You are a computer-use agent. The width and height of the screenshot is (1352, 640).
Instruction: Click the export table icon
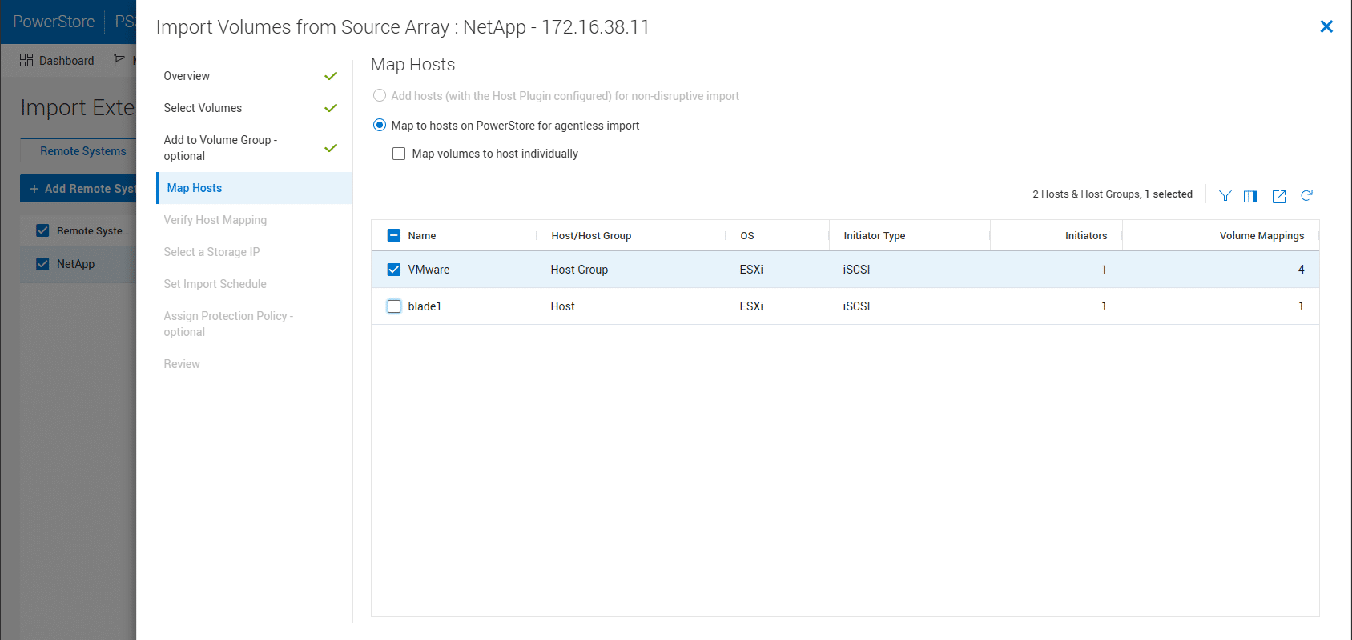click(x=1279, y=196)
